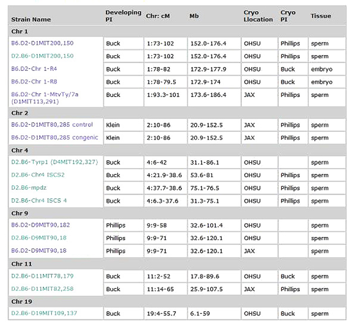Click the Strain Name column header

(x=31, y=19)
